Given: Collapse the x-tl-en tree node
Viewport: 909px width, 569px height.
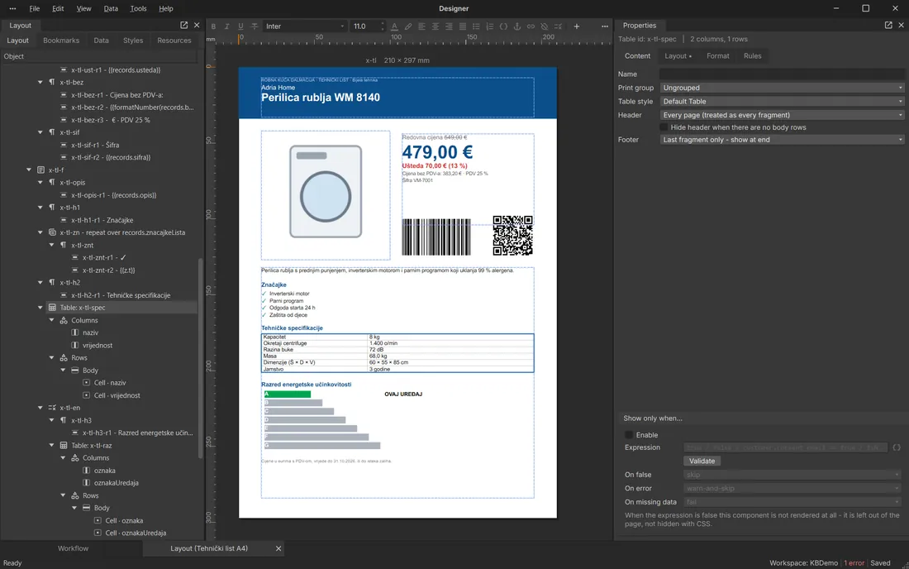Looking at the screenshot, I should pos(40,408).
